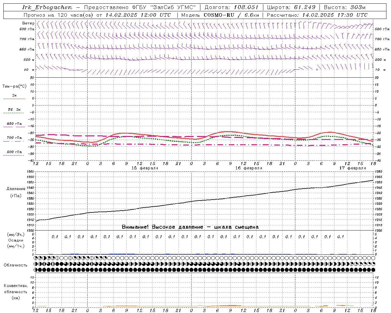
Task: Click the '16 февраля' date label
Action: [x=249, y=168]
